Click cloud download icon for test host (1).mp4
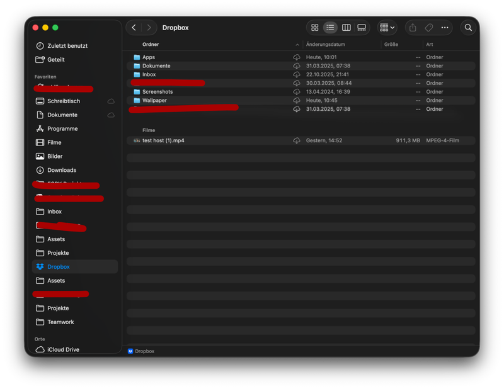The image size is (504, 389). 296,140
